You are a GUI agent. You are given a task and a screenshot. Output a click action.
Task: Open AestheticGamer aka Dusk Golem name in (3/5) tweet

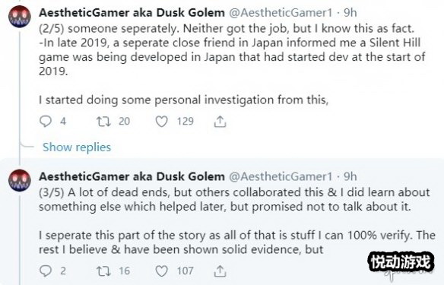[132, 176]
